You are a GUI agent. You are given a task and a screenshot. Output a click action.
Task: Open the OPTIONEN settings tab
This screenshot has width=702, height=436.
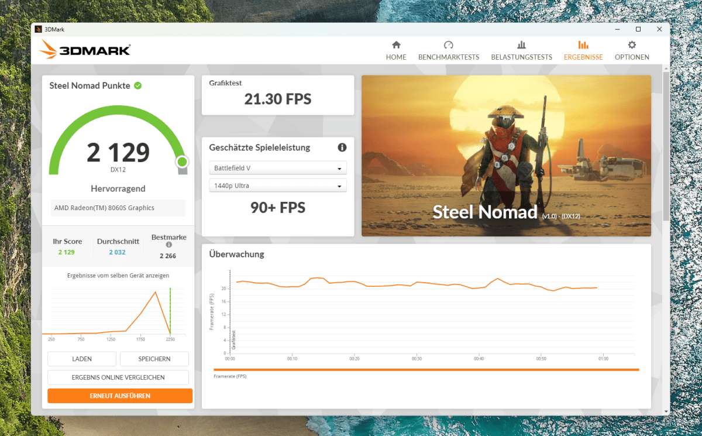click(x=632, y=50)
